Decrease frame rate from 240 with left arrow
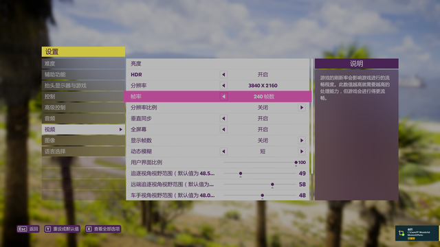440x247 pixels. point(223,97)
